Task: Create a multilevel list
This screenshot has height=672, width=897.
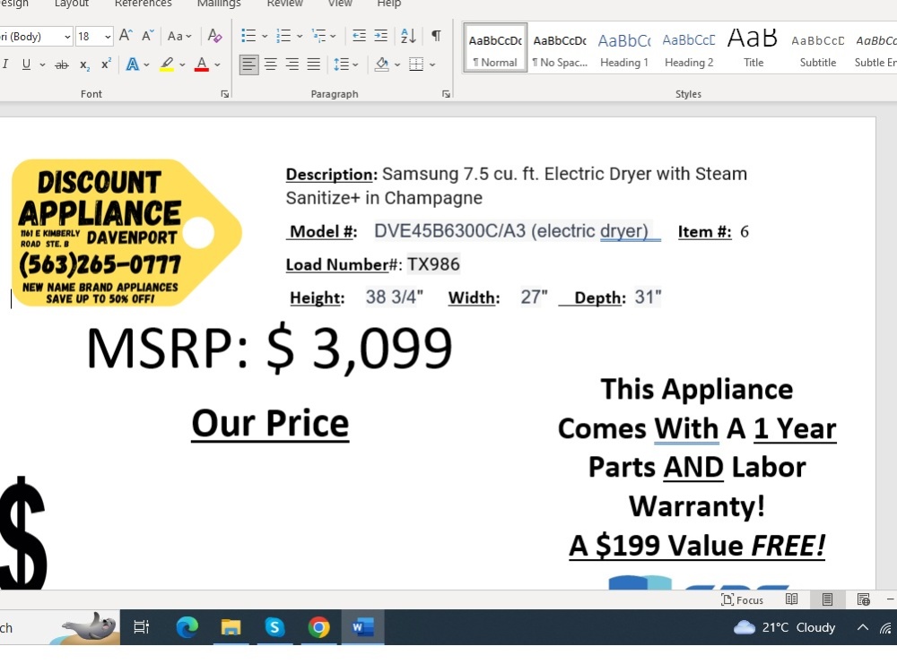Action: click(318, 36)
